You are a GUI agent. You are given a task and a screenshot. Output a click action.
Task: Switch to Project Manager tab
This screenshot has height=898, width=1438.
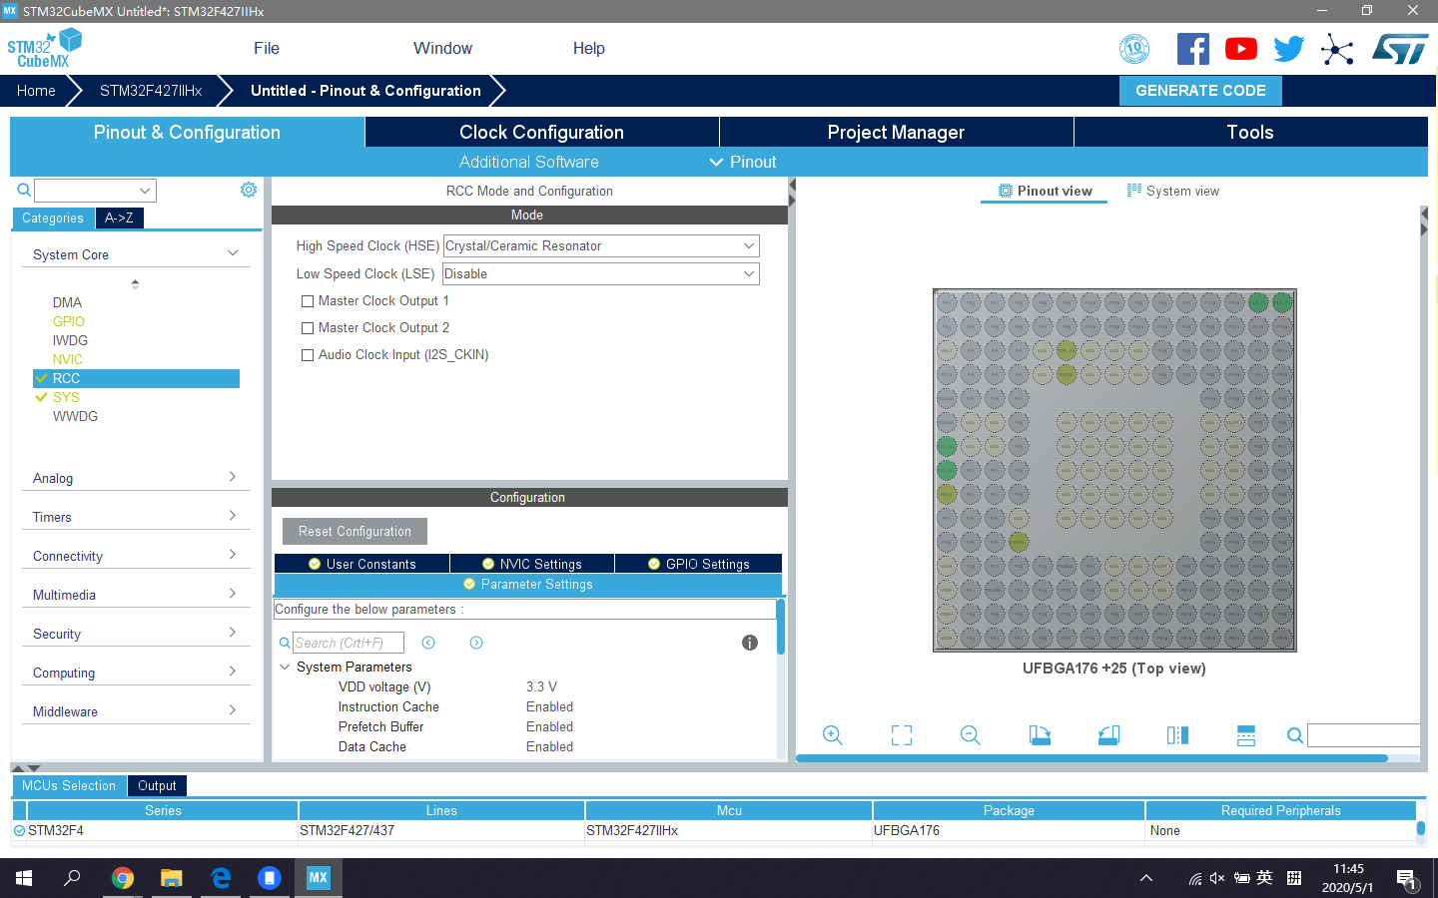pos(896,132)
